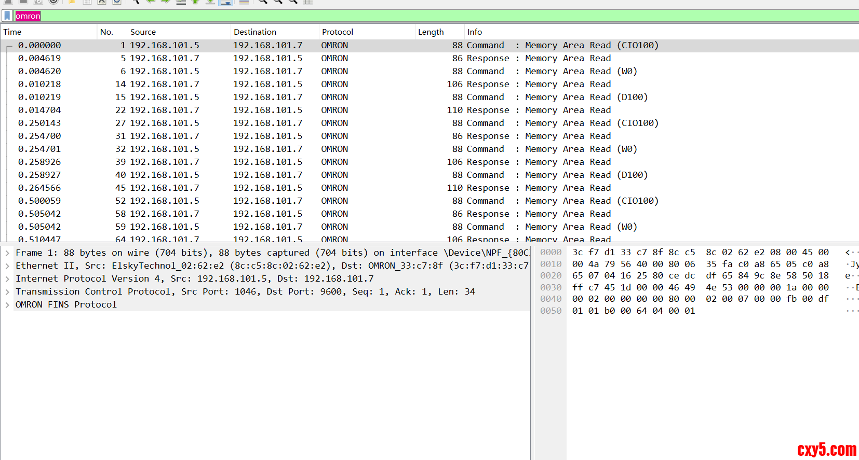Image resolution: width=859 pixels, height=460 pixels.
Task: Click the Destination column header
Action: (x=255, y=32)
